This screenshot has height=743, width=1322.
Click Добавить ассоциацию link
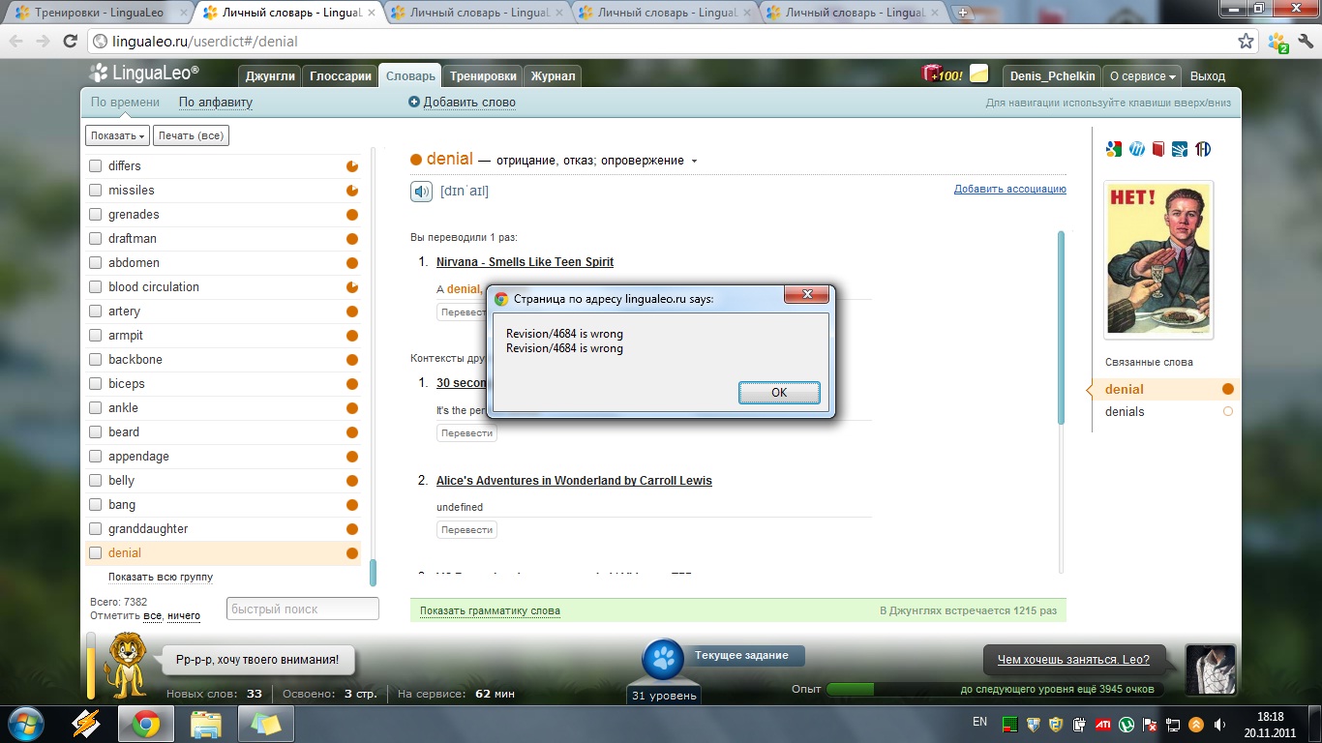[1010, 189]
